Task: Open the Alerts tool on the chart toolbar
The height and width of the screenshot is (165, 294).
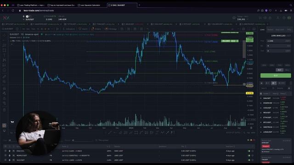Action: 83,29
